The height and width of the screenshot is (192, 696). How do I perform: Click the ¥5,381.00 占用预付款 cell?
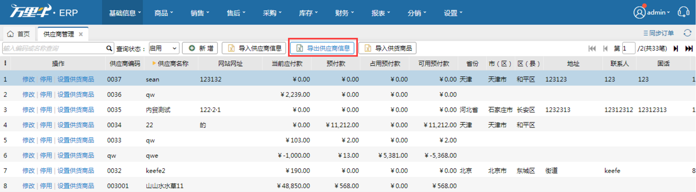pos(393,155)
